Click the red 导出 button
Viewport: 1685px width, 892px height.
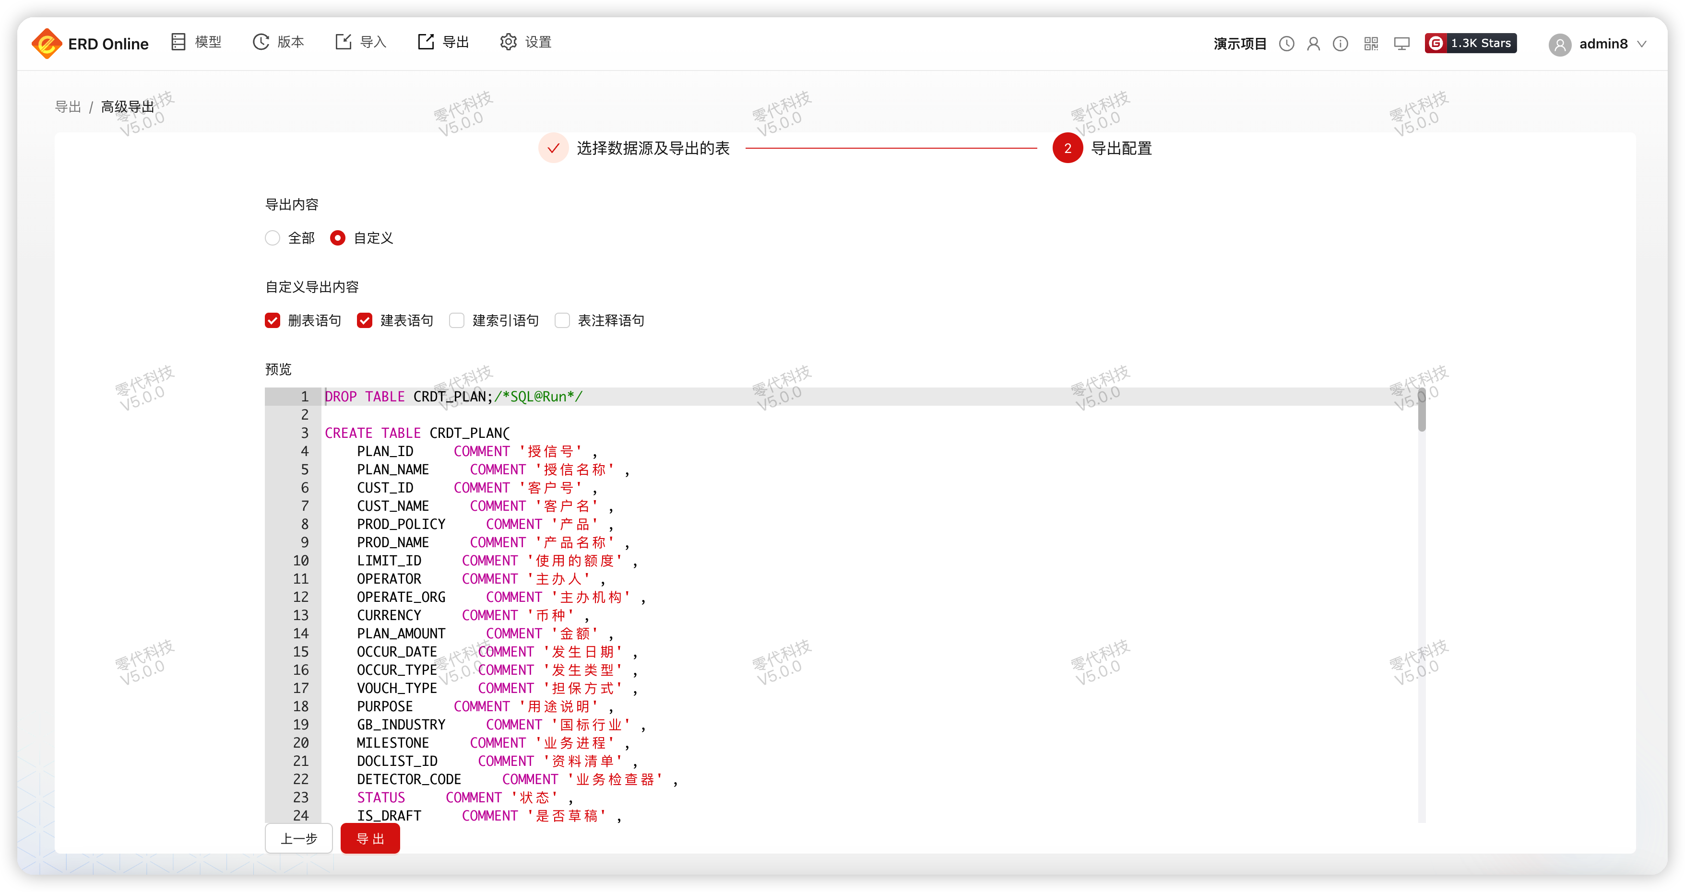[x=370, y=839]
